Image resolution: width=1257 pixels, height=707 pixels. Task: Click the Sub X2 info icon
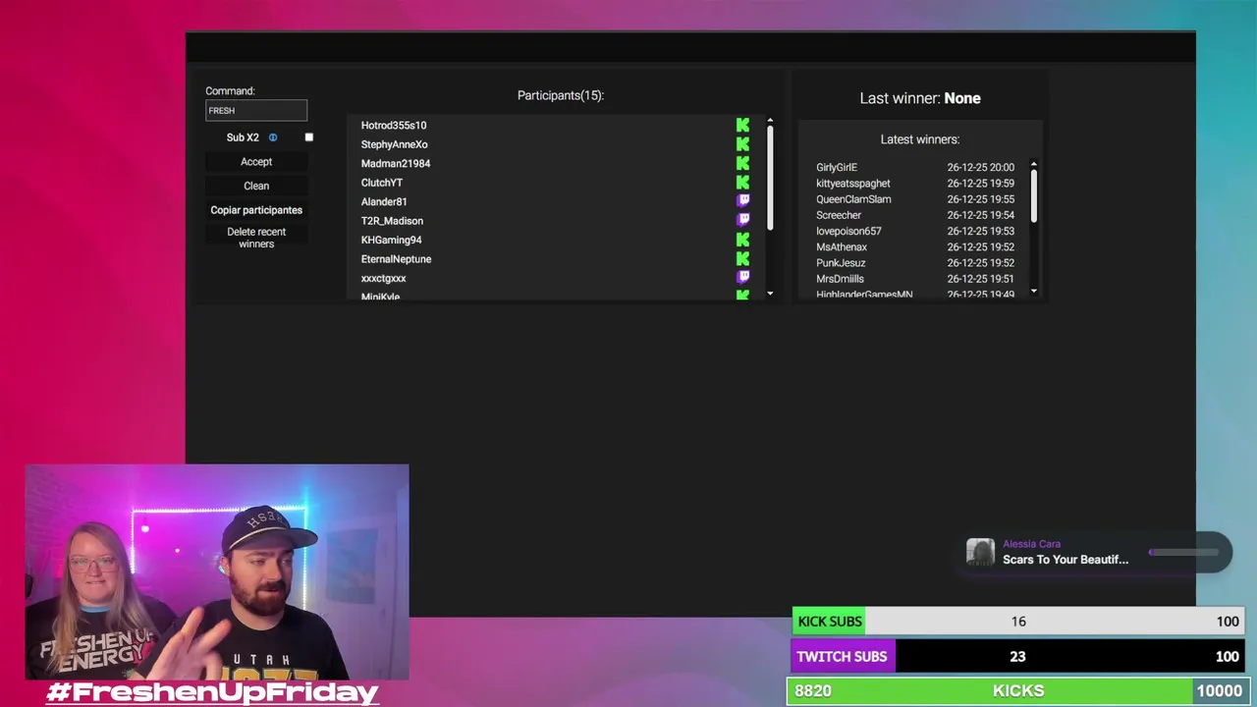[273, 137]
